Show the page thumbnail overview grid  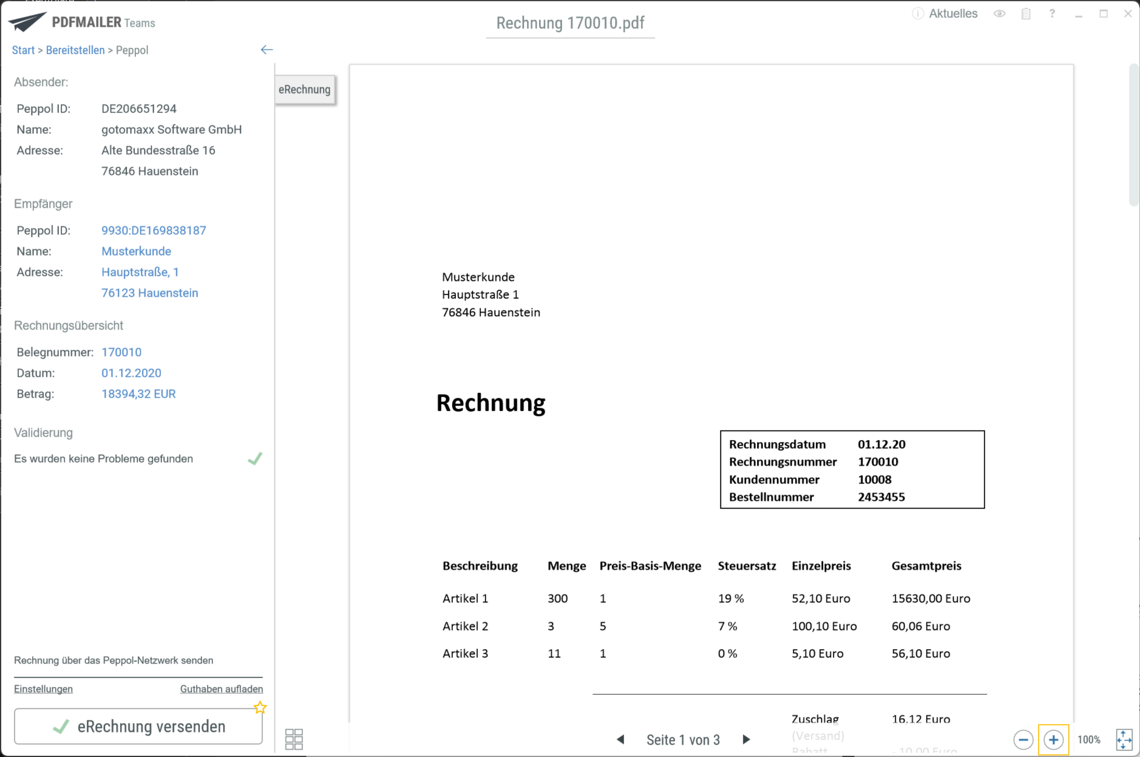[x=294, y=739]
